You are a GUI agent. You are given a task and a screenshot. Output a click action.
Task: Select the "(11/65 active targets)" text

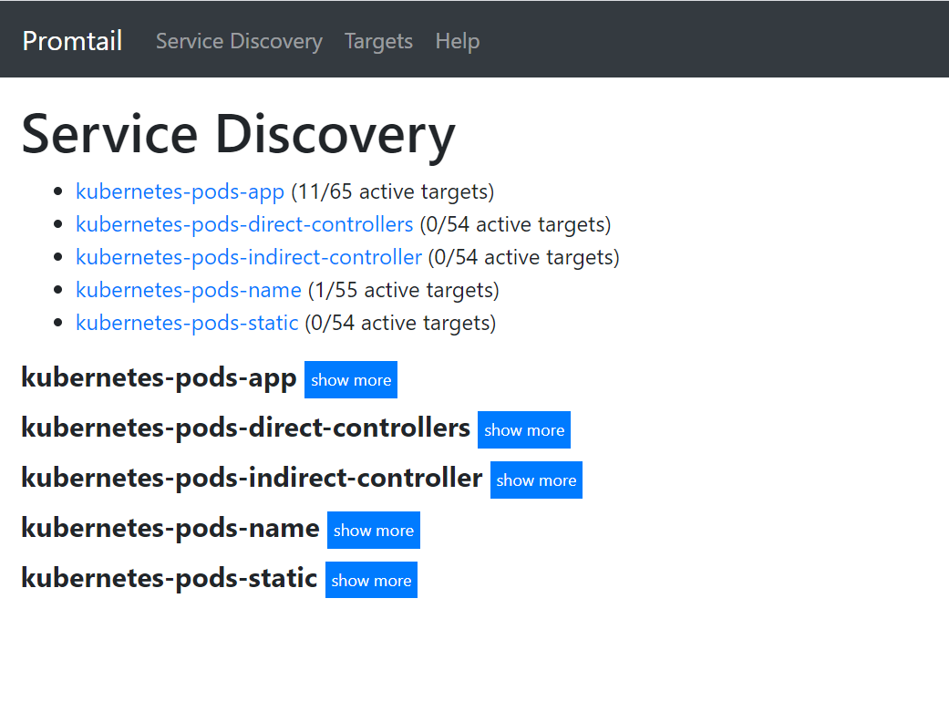click(393, 192)
